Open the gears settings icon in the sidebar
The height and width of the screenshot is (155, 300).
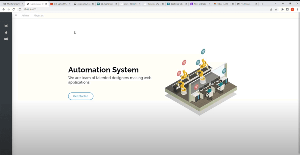6,39
